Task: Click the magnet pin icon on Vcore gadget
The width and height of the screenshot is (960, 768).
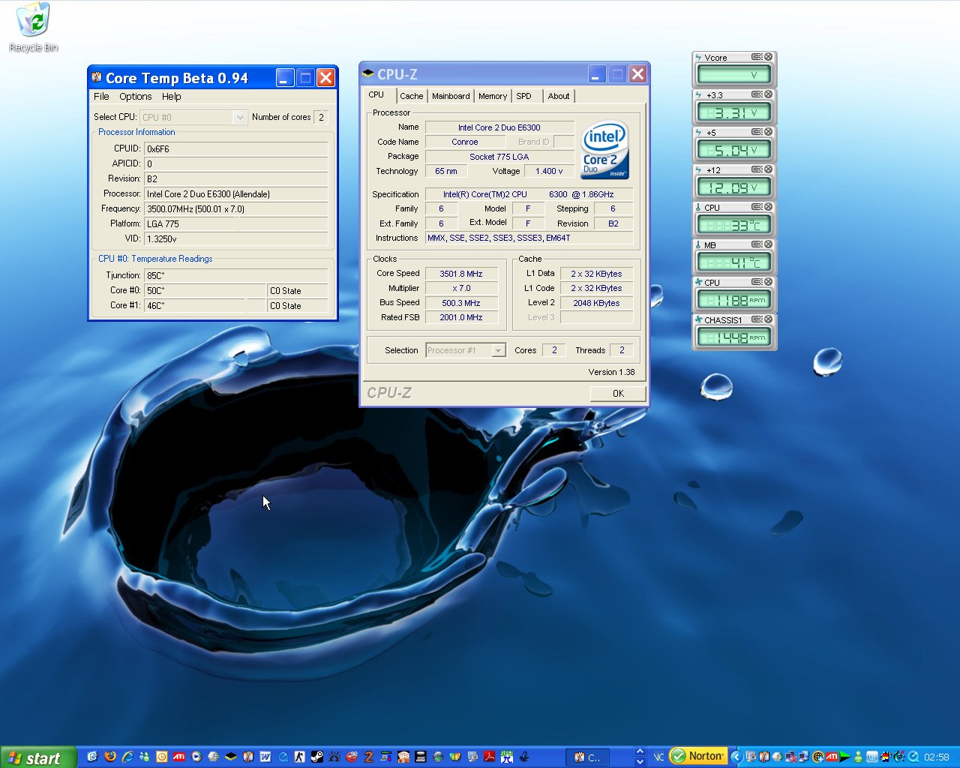Action: point(757,57)
